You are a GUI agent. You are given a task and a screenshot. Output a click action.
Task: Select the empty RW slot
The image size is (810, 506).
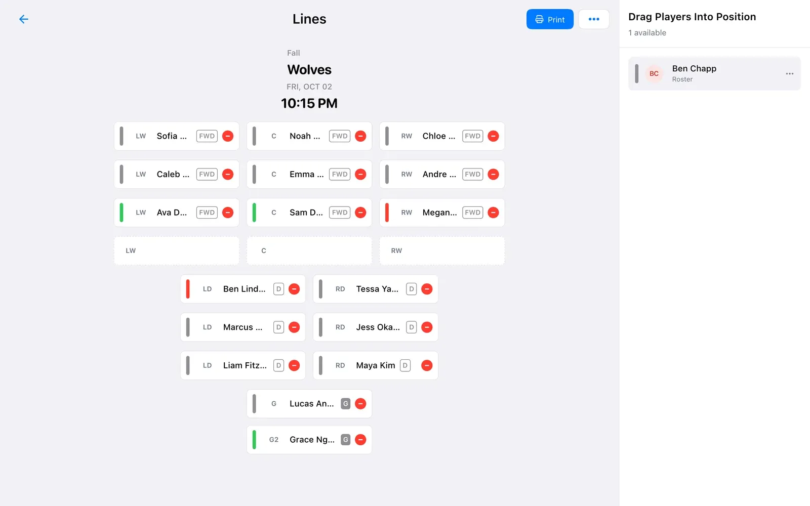tap(442, 250)
